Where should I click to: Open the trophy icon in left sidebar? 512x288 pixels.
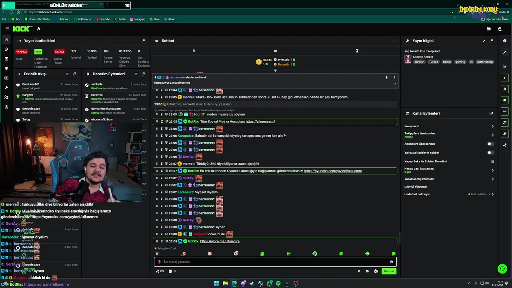(x=6, y=68)
